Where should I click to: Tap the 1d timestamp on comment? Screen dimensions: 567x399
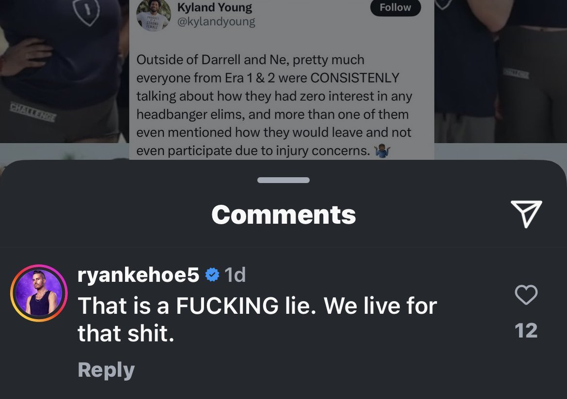(235, 275)
